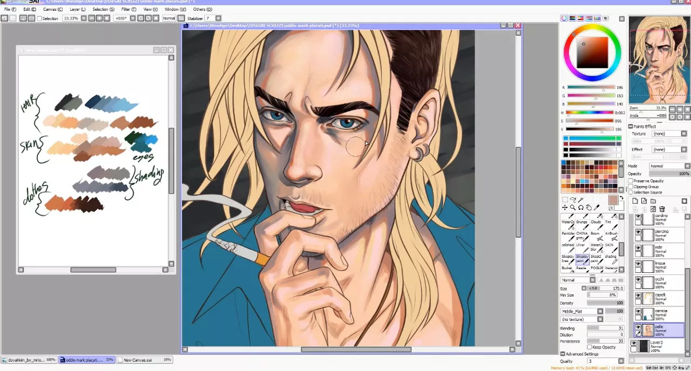Screen dimensions: 691x371
Task: Open the zoom percentage dropdown 33.33%
Action: 85,18
